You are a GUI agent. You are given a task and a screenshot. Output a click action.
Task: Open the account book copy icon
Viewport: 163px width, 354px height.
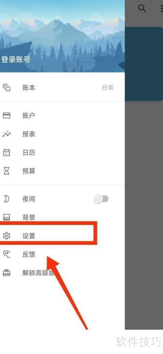(7, 87)
